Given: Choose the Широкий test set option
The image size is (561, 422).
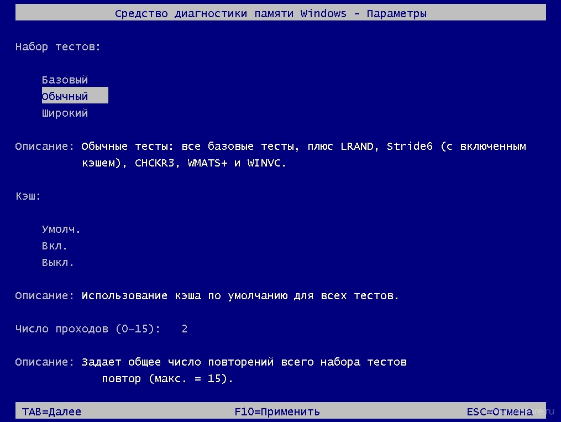Looking at the screenshot, I should pyautogui.click(x=65, y=113).
